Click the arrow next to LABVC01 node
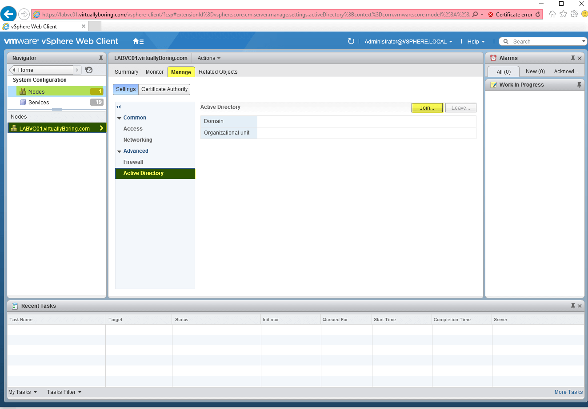 [101, 128]
